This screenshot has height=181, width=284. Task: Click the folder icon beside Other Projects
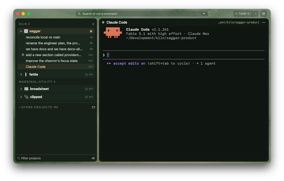93,107
